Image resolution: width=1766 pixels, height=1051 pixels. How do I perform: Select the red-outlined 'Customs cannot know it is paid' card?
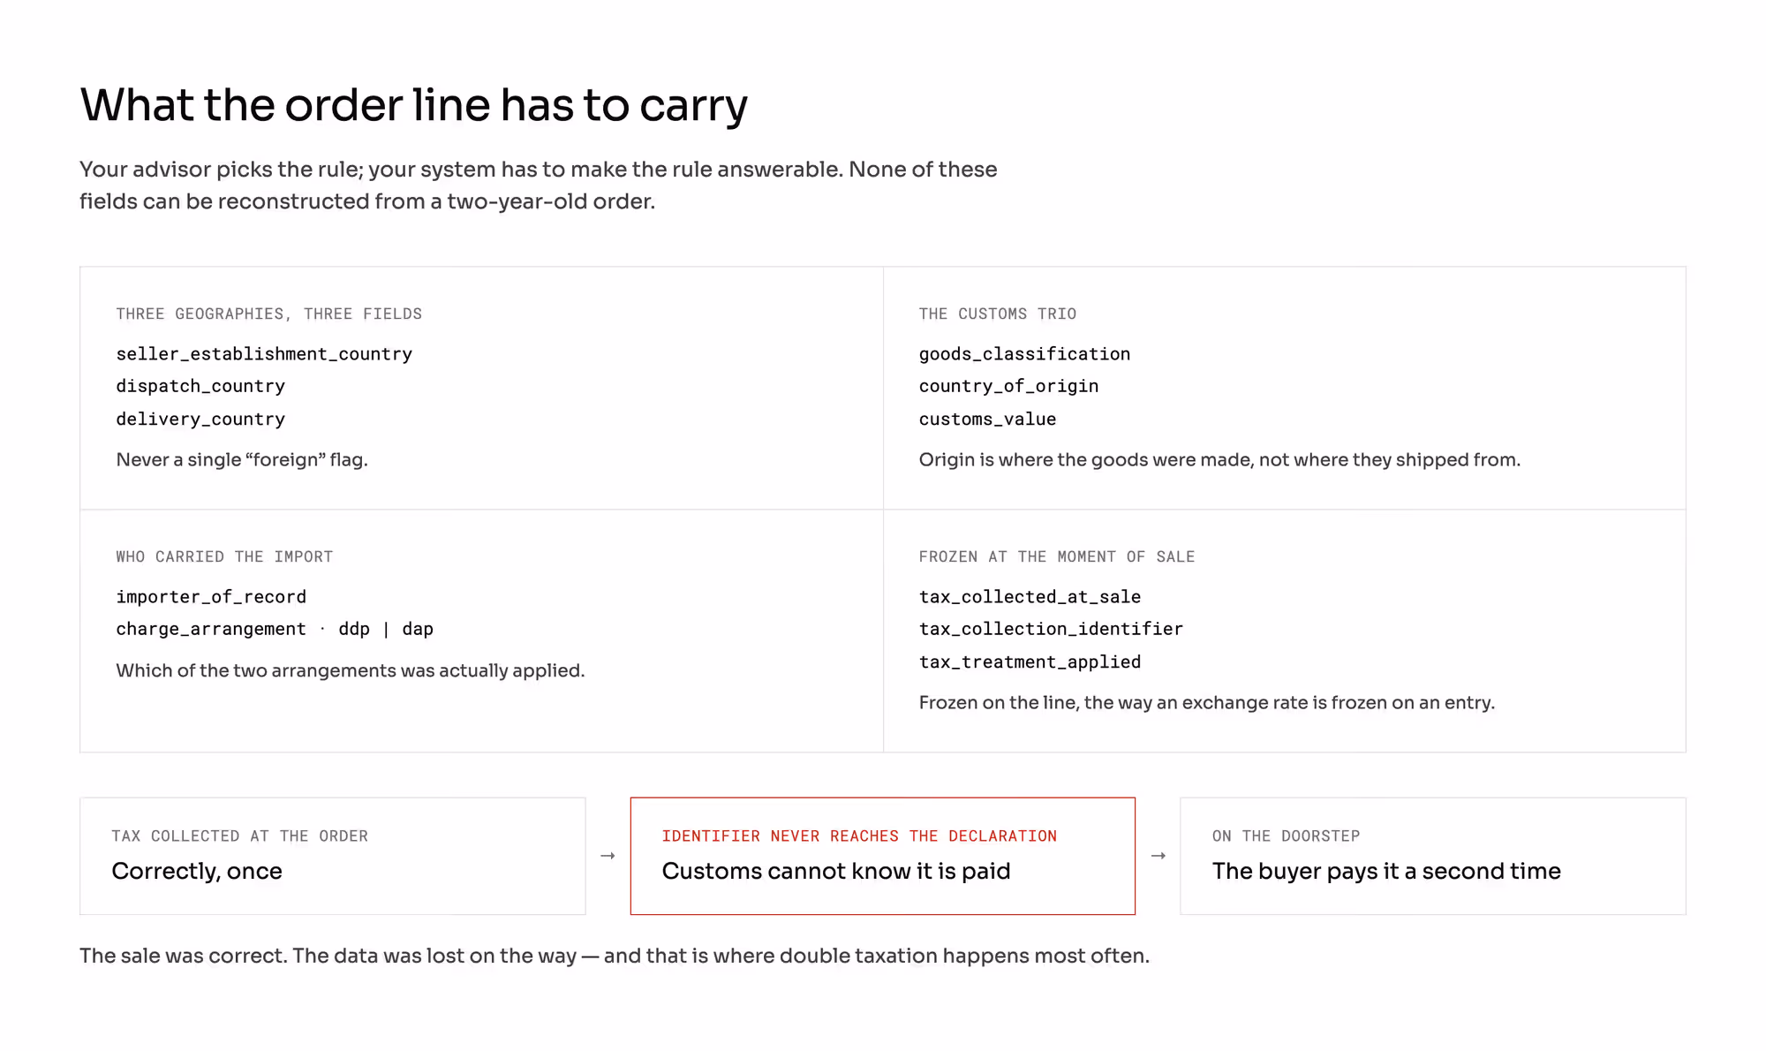(x=883, y=856)
